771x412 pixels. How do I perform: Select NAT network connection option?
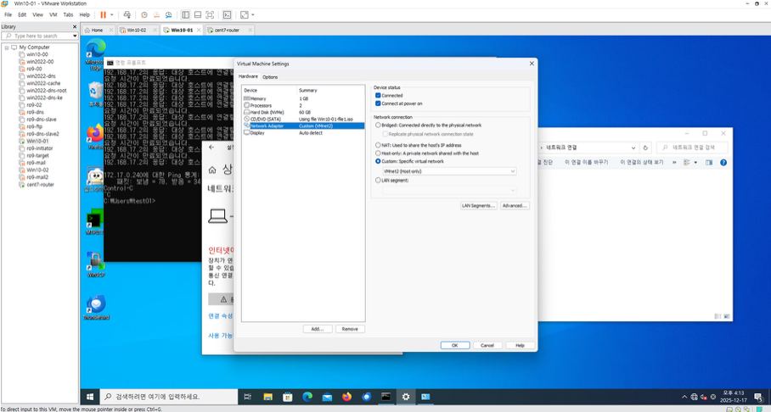point(378,145)
